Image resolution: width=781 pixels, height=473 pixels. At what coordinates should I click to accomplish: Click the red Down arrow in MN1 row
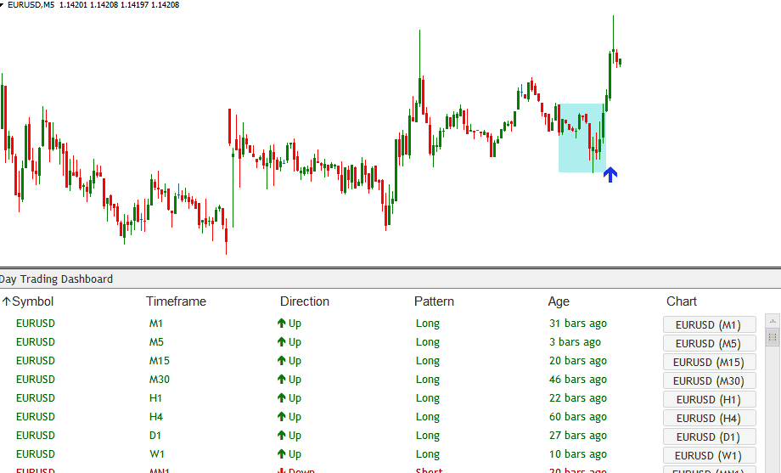click(282, 470)
